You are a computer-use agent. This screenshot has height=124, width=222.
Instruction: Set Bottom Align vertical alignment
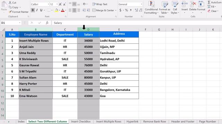(x=78, y=4)
